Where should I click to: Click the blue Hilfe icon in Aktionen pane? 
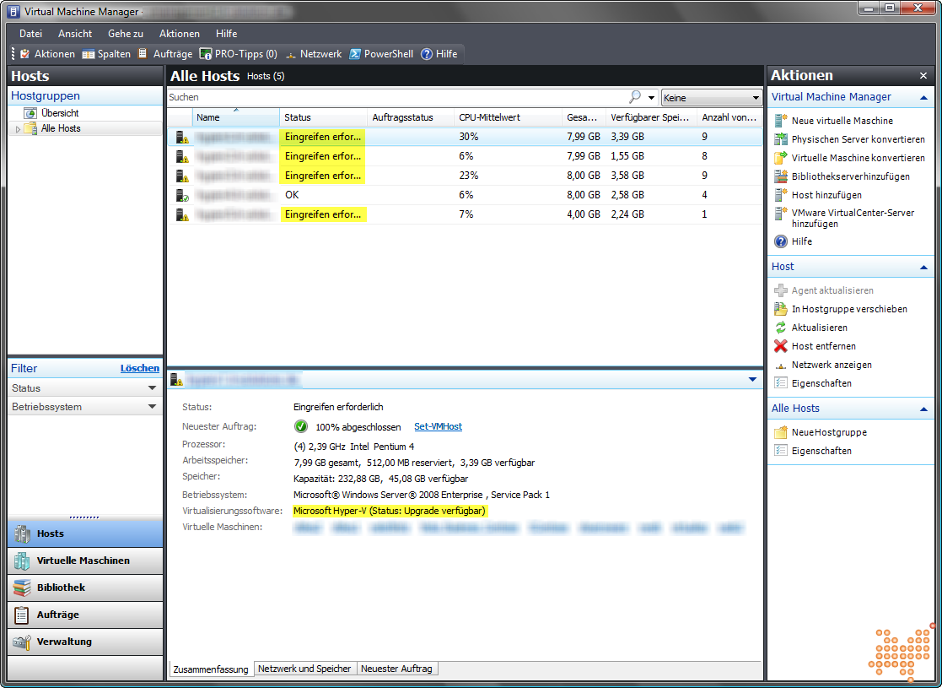pos(780,241)
